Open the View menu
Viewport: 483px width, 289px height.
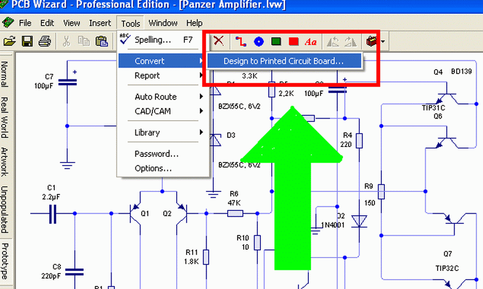[x=71, y=23]
